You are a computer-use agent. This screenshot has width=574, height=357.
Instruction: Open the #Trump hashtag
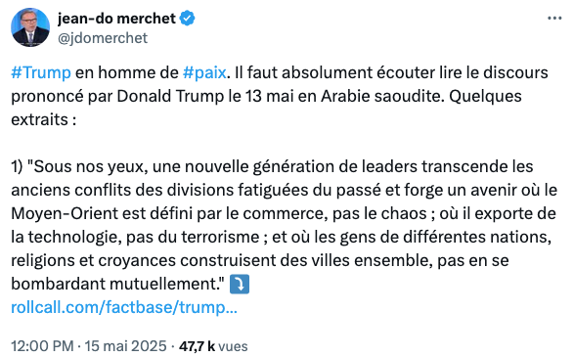41,72
